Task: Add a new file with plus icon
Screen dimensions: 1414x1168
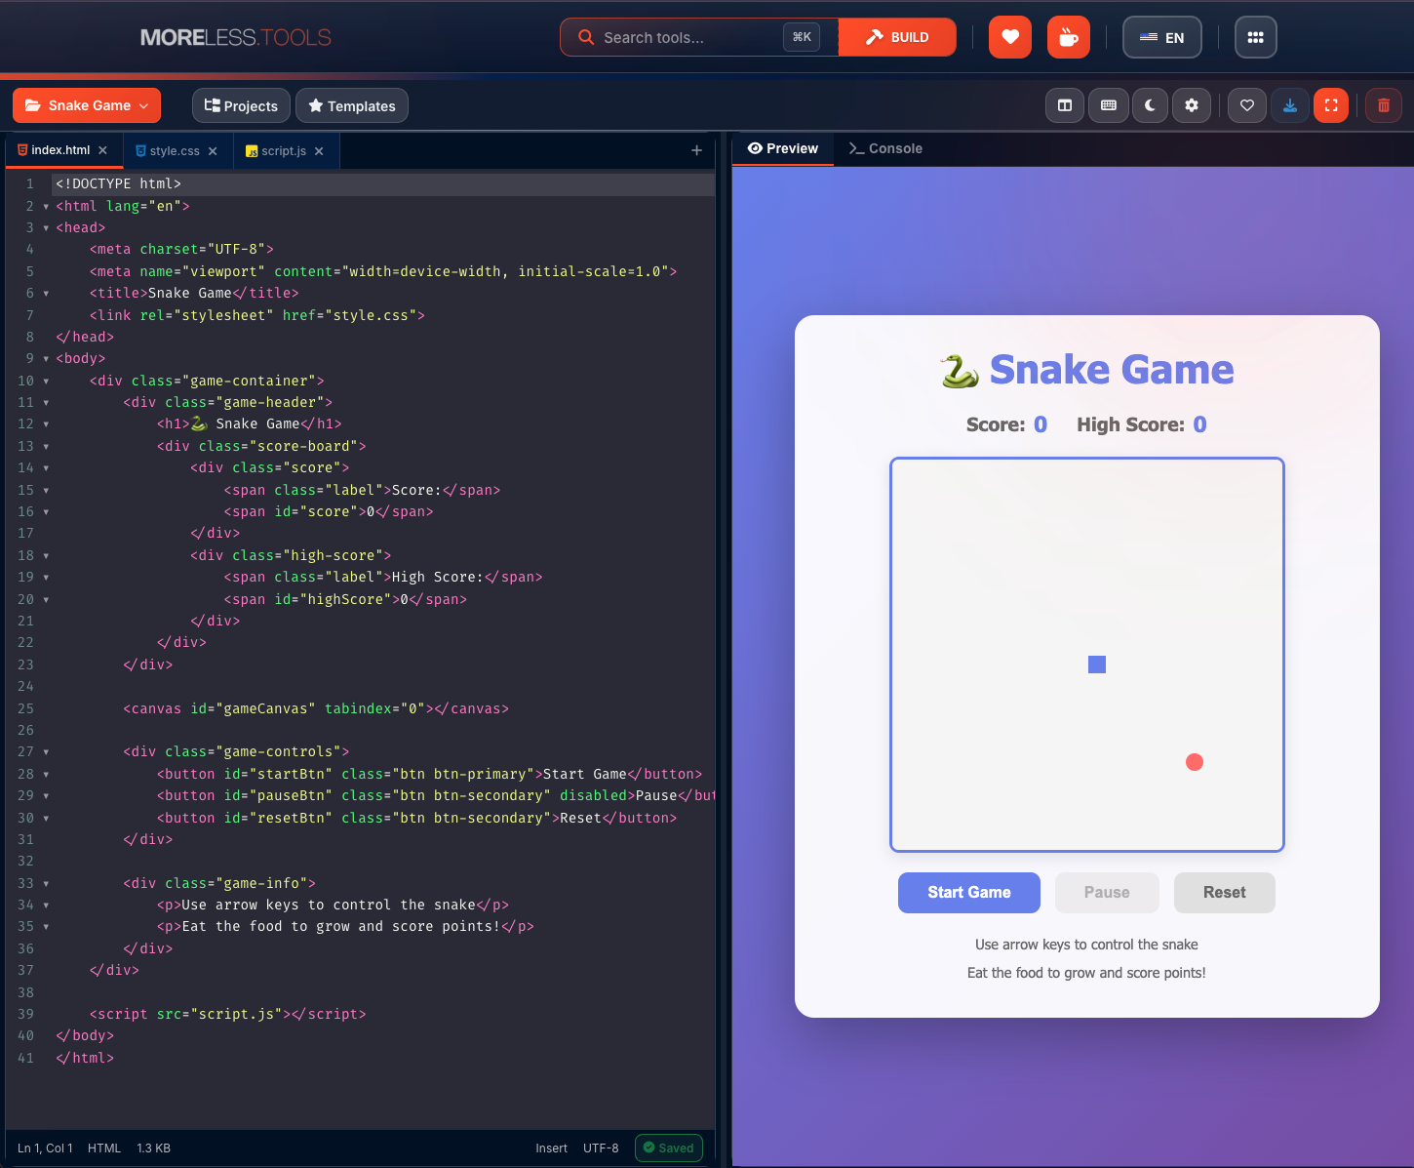Action: coord(696,150)
